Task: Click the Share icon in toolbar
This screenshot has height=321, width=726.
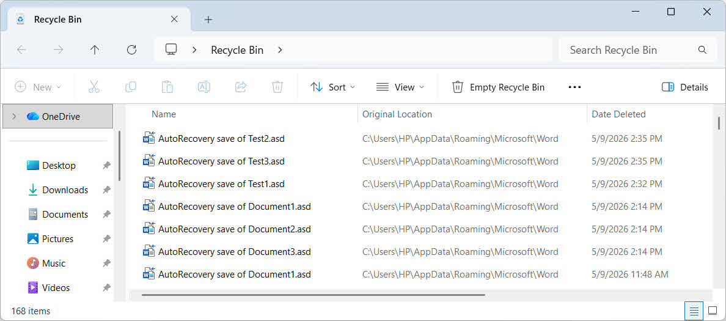Action: click(x=241, y=87)
